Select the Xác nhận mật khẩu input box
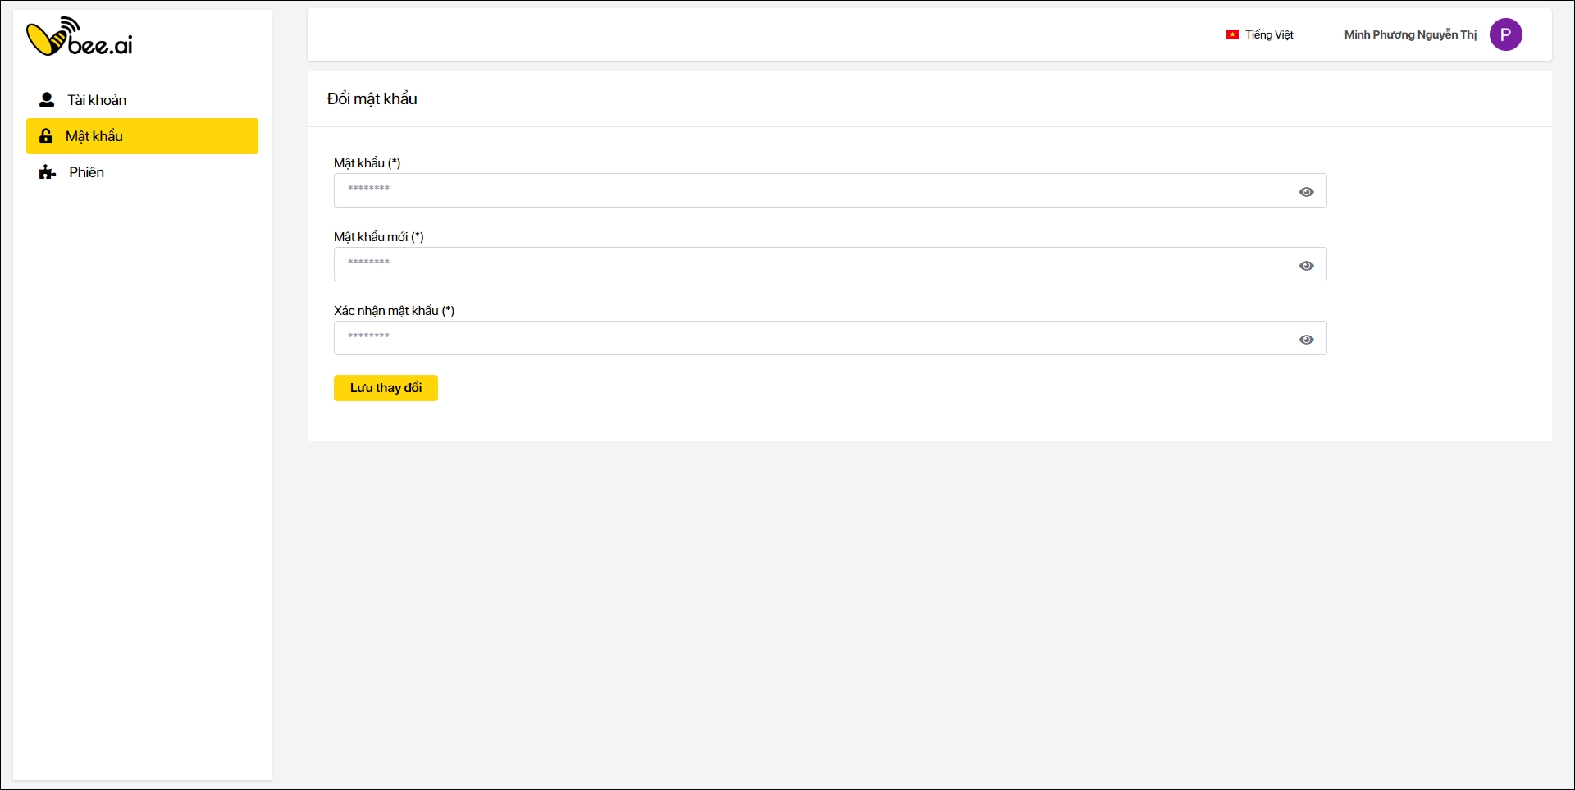Viewport: 1575px width, 790px height. pyautogui.click(x=812, y=338)
